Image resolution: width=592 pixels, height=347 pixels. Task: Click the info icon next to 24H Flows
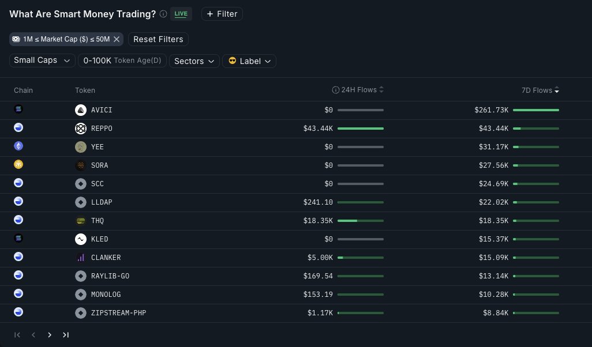pos(335,90)
